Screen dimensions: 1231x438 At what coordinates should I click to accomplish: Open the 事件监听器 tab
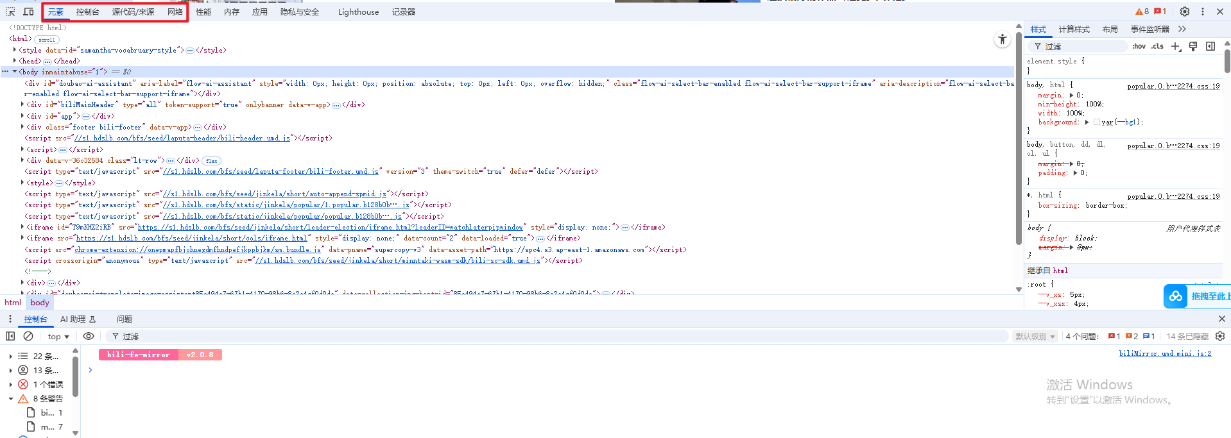pos(1149,29)
